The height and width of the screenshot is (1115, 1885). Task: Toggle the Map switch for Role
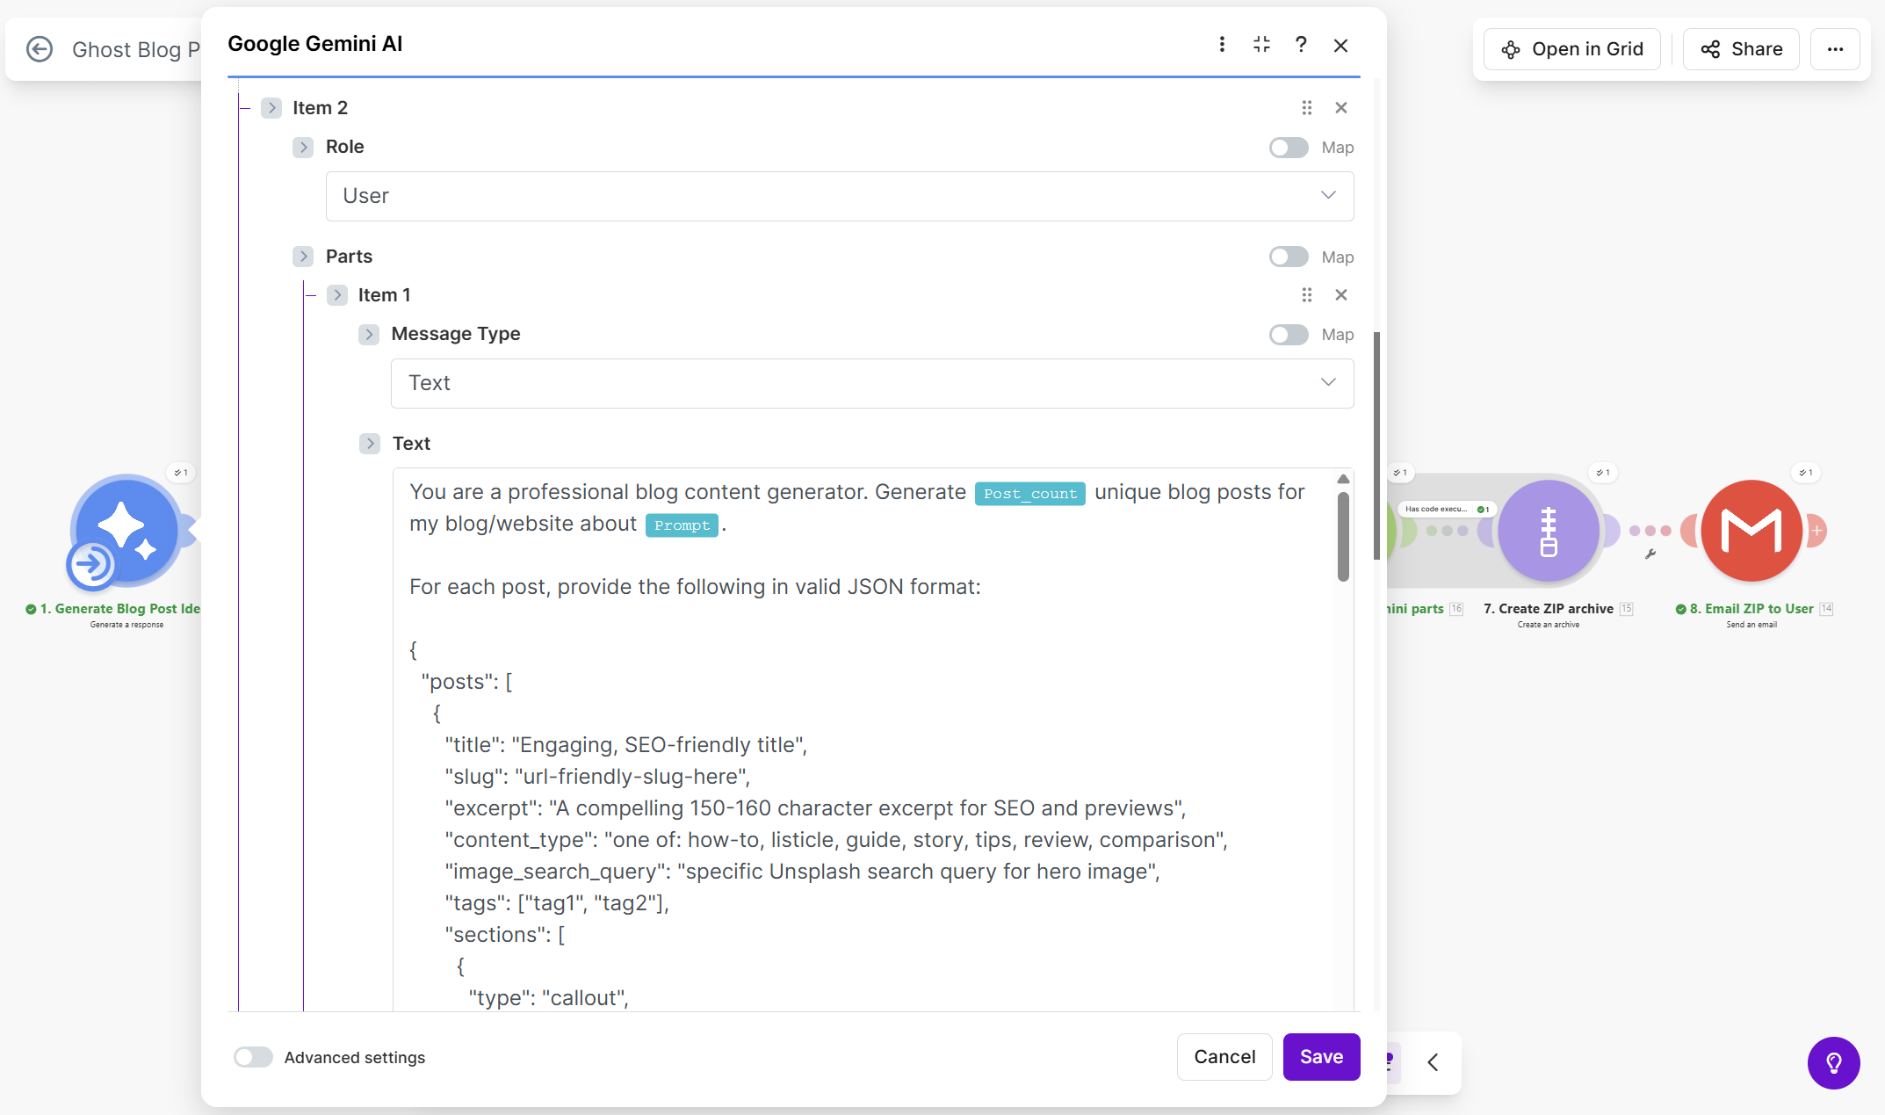(1289, 148)
